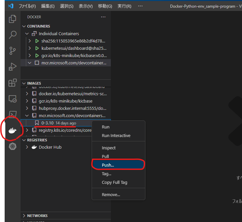This screenshot has width=242, height=222.
Task: Click image icon of mcr.microsoft.com/devcontainers
Action: pos(34,115)
